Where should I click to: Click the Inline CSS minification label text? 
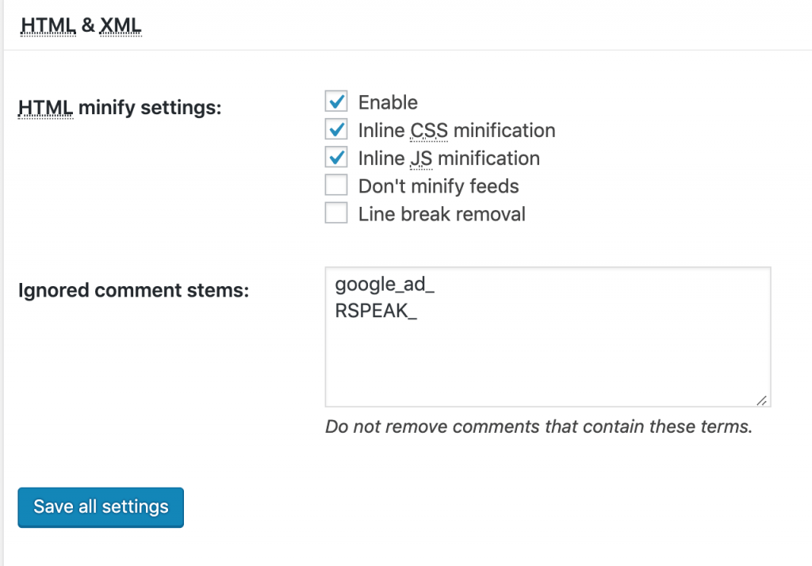457,131
